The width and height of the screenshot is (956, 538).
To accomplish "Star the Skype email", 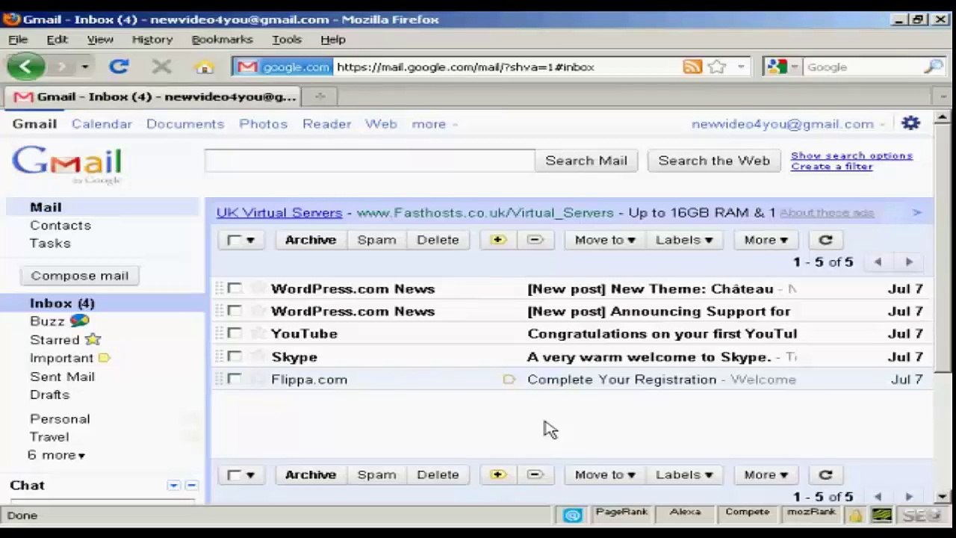I will pos(257,356).
